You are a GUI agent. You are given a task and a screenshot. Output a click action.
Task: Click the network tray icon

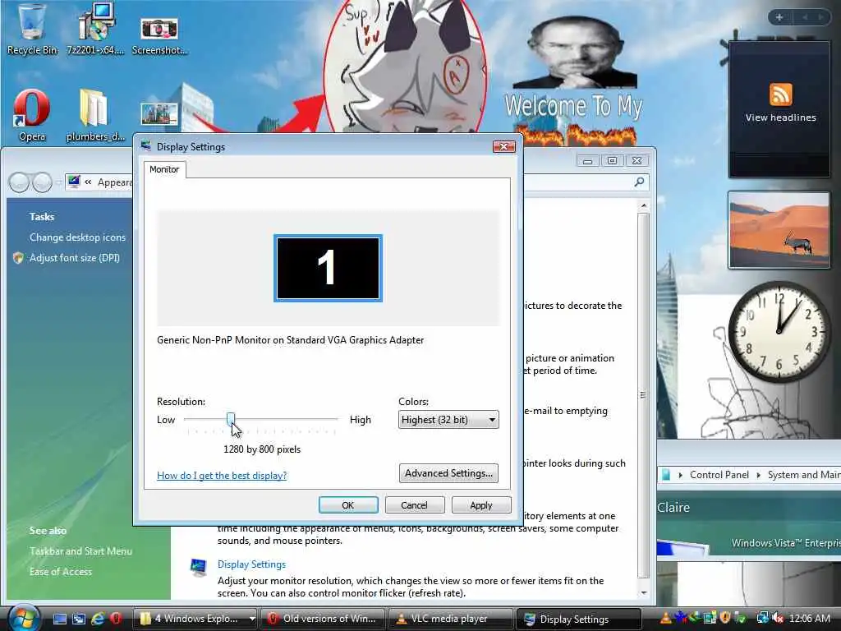click(x=762, y=618)
